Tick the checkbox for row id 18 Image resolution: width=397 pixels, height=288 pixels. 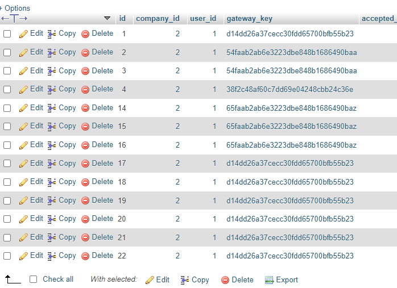[7, 182]
